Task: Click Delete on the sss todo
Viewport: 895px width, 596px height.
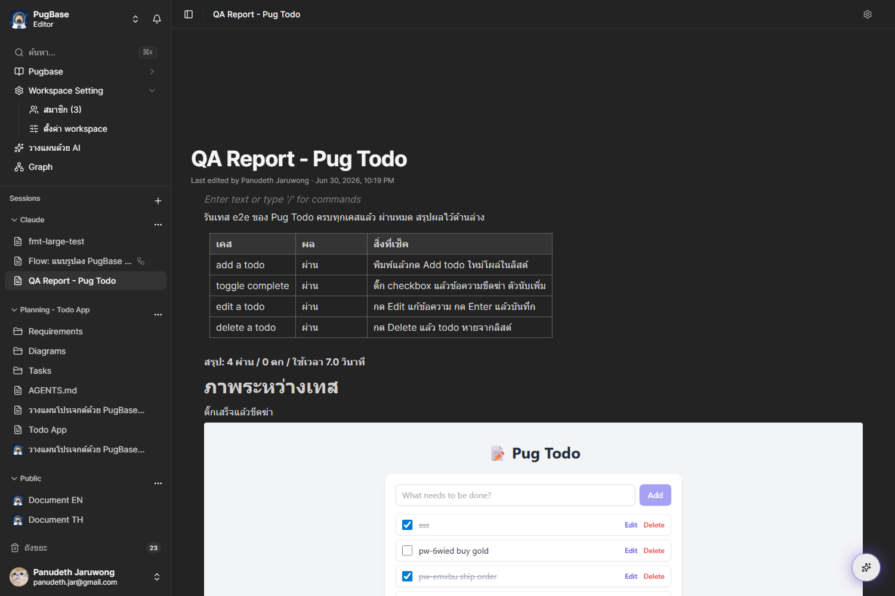Action: pos(654,525)
